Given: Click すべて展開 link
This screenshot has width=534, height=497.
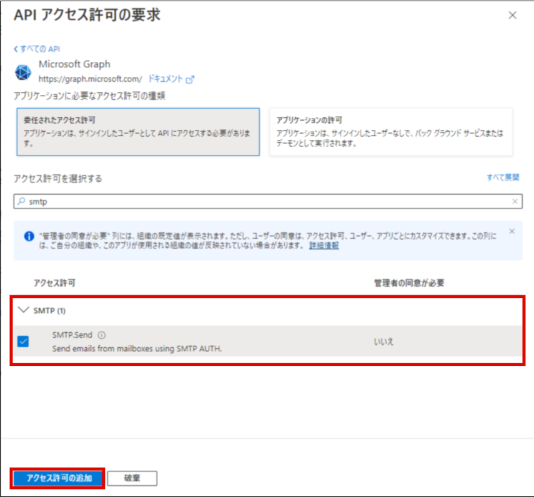Looking at the screenshot, I should [503, 177].
